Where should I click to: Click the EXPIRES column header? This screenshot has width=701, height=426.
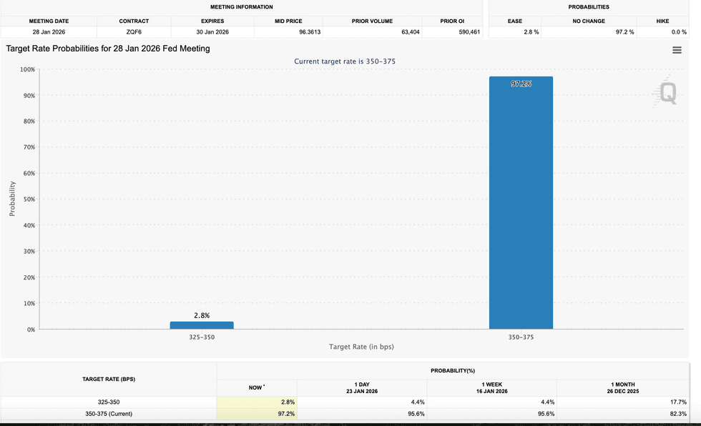(x=212, y=21)
